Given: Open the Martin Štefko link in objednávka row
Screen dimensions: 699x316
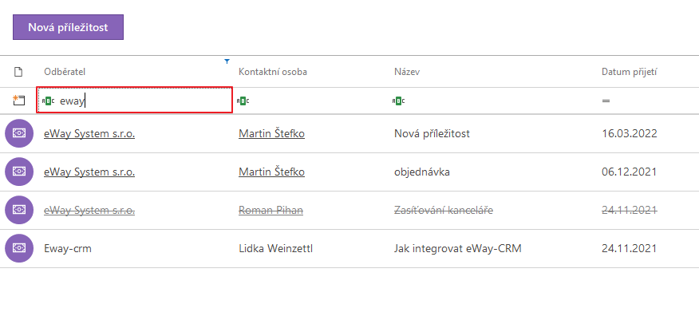Looking at the screenshot, I should [x=271, y=172].
